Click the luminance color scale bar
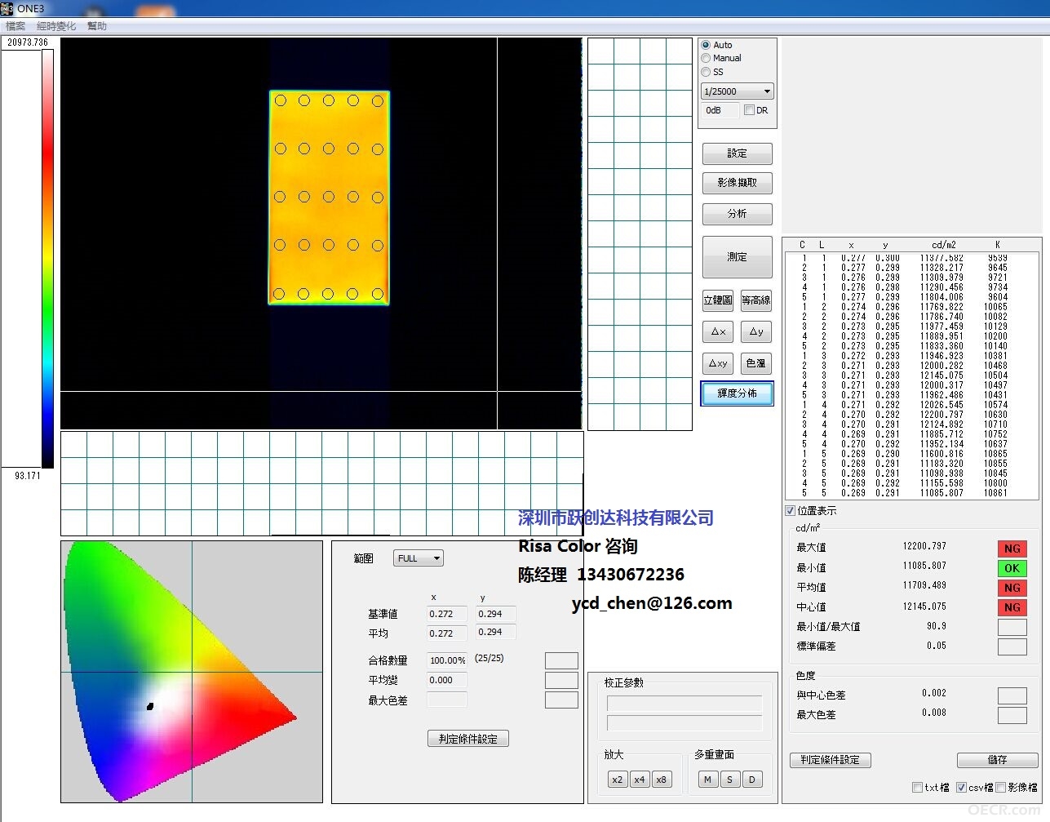 click(x=47, y=259)
